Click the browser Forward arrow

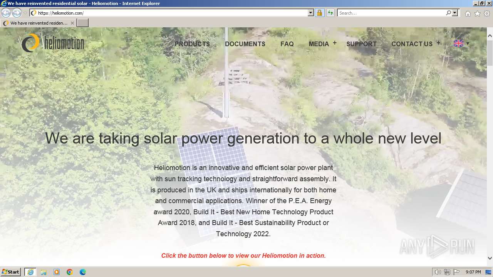(17, 13)
